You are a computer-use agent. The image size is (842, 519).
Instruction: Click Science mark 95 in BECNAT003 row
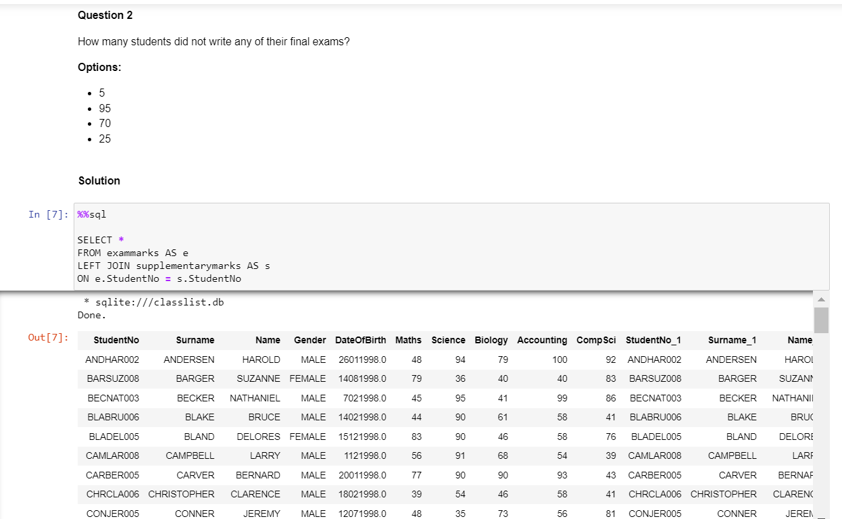460,398
